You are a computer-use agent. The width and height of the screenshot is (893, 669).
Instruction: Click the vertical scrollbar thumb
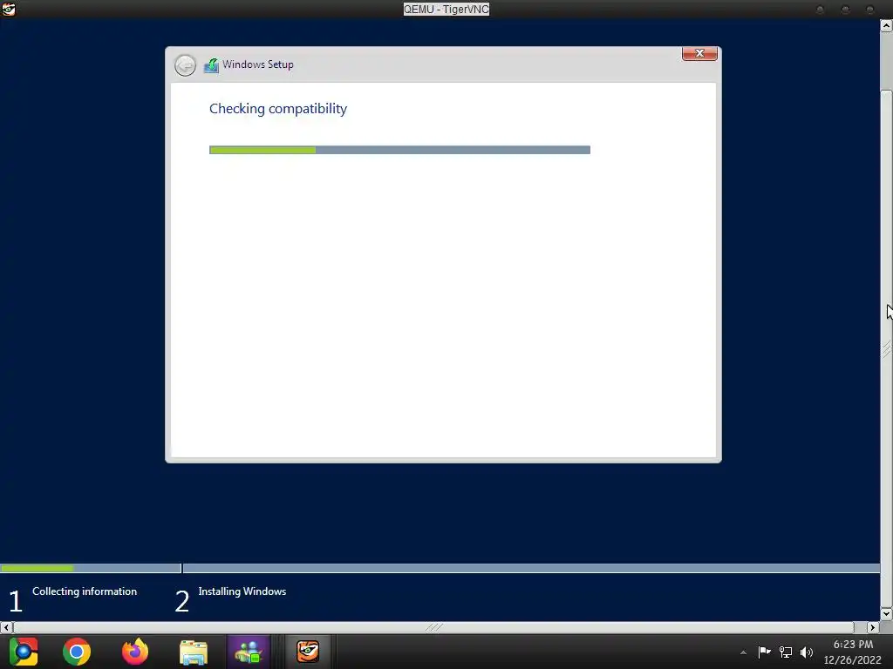886,348
